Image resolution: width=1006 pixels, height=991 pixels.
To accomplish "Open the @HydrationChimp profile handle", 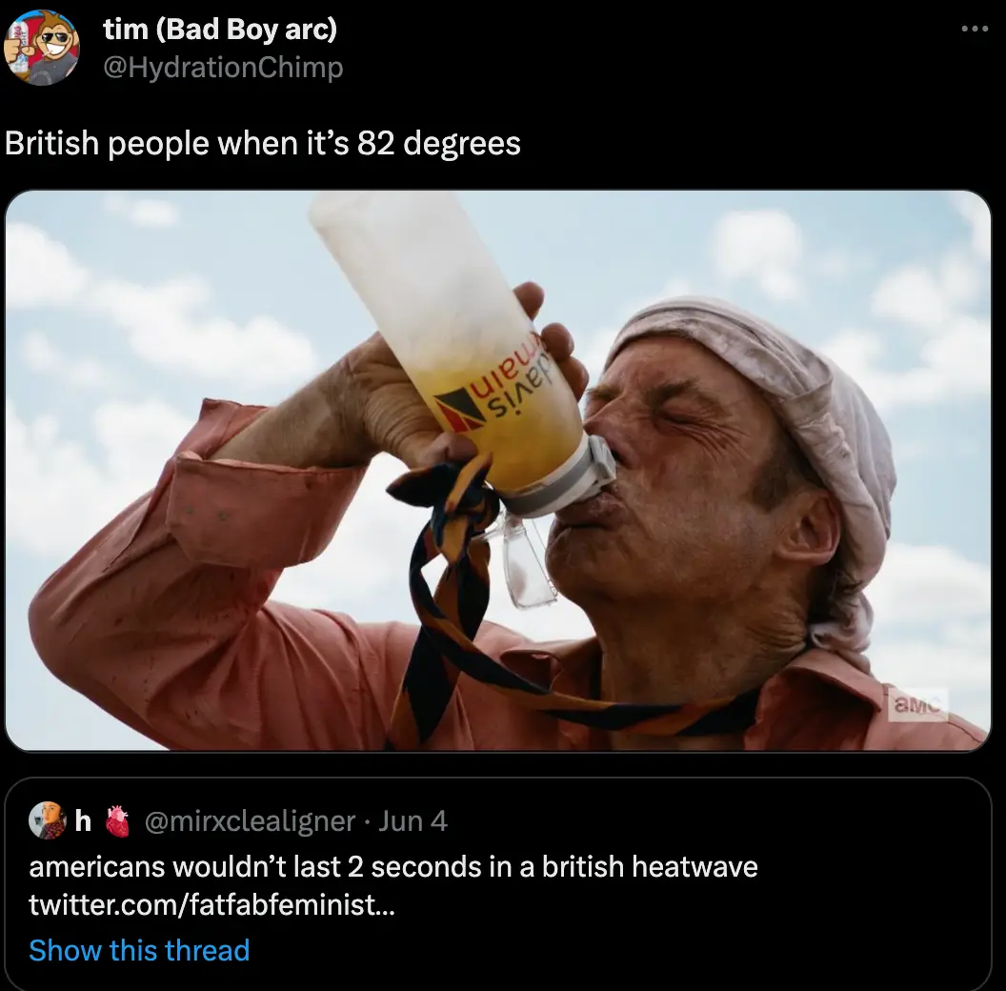I will 225,68.
